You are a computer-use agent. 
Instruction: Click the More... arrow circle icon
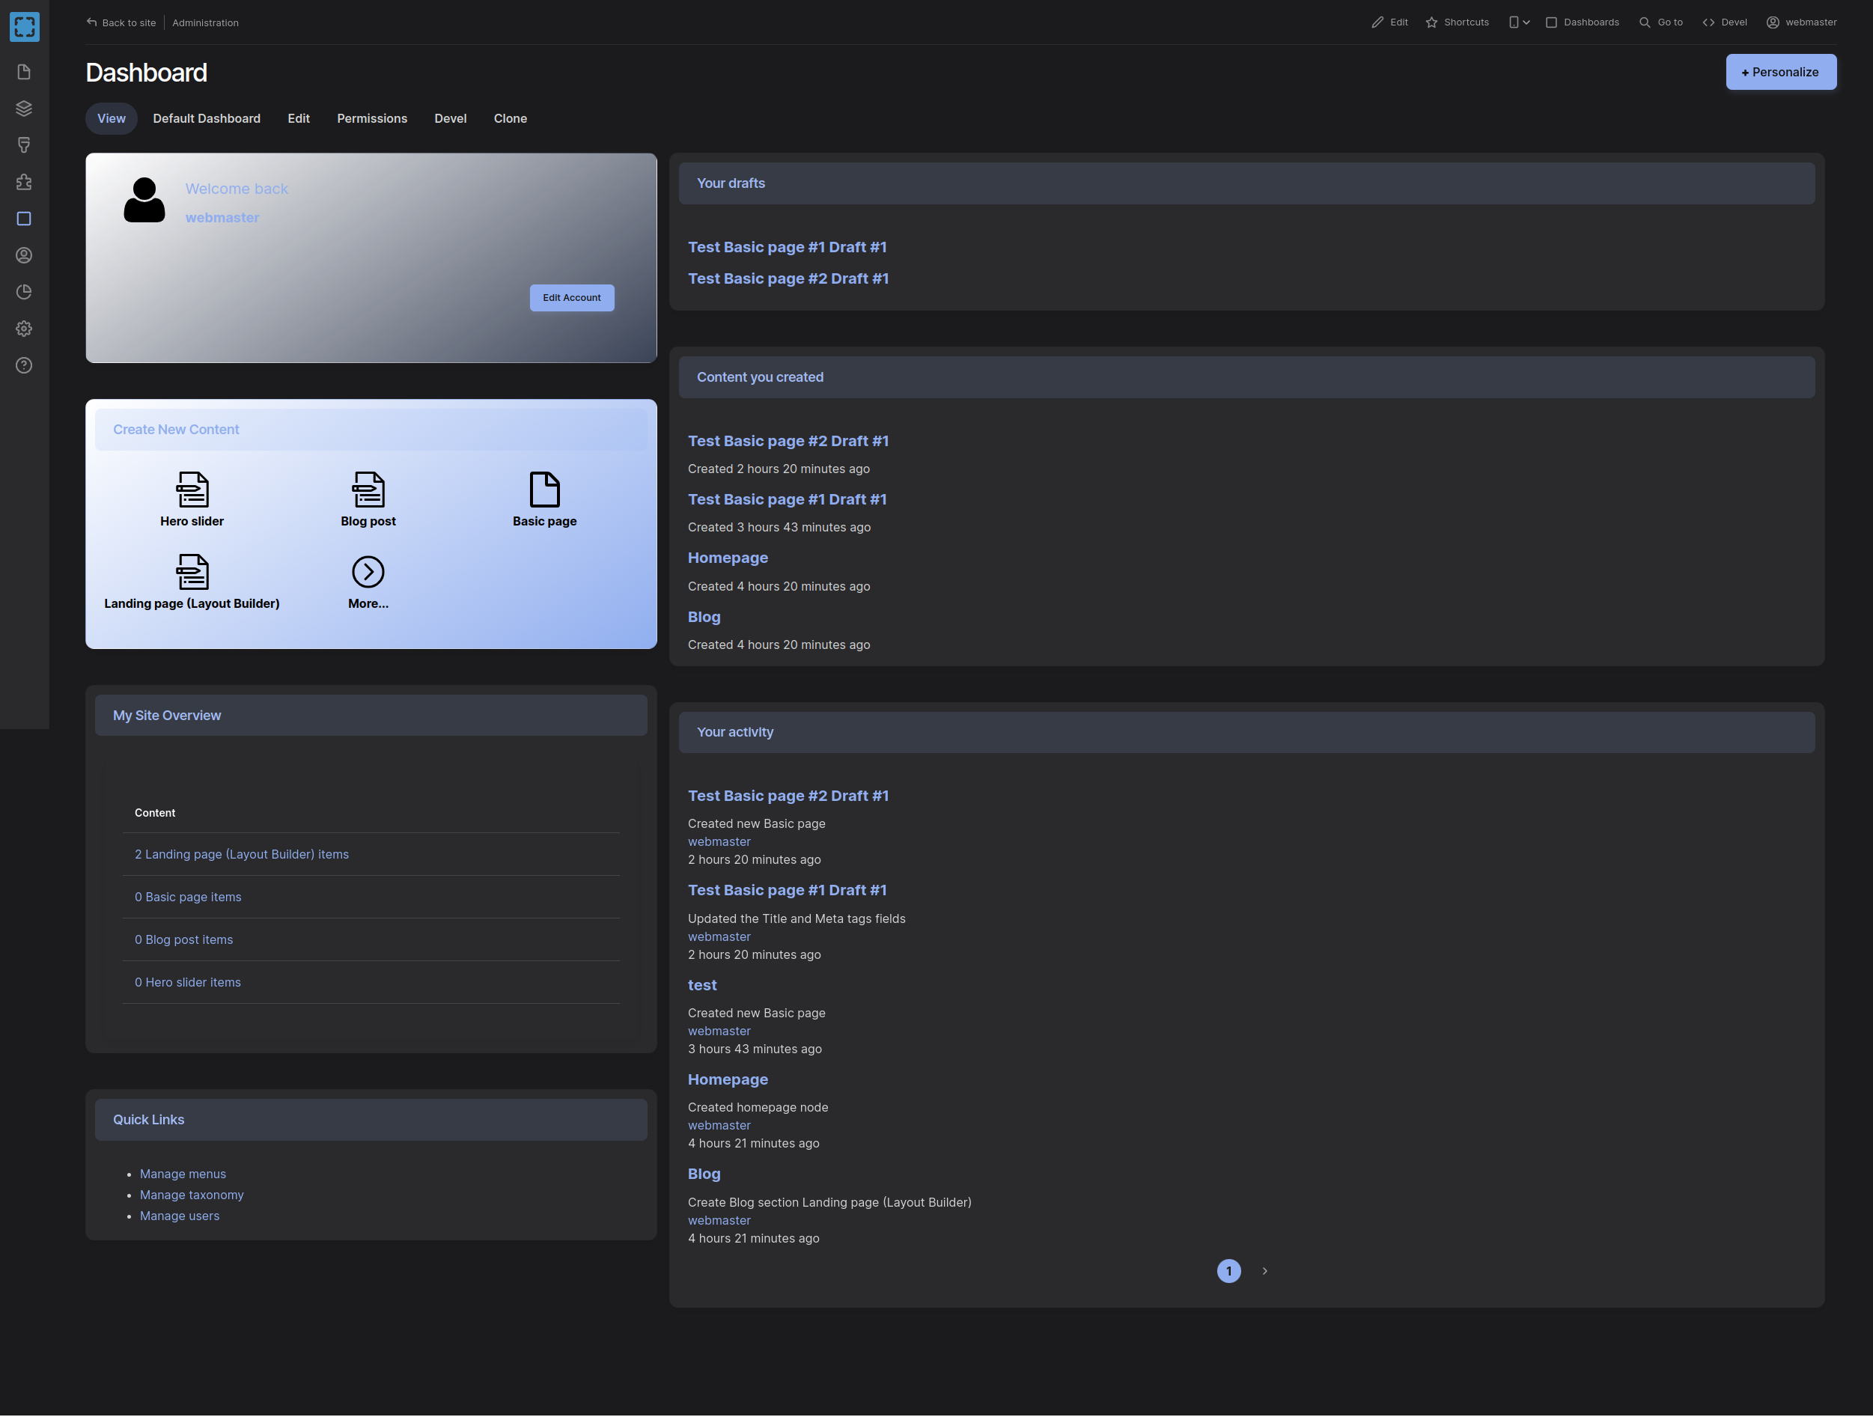point(368,572)
